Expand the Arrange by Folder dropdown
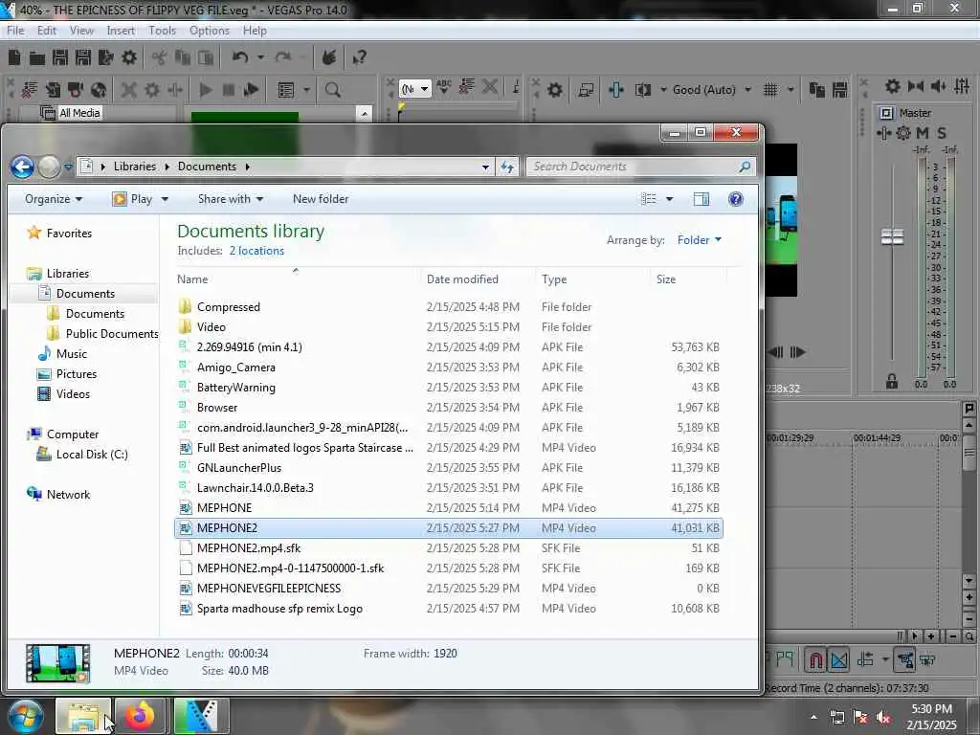Viewport: 980px width, 735px height. pos(700,240)
